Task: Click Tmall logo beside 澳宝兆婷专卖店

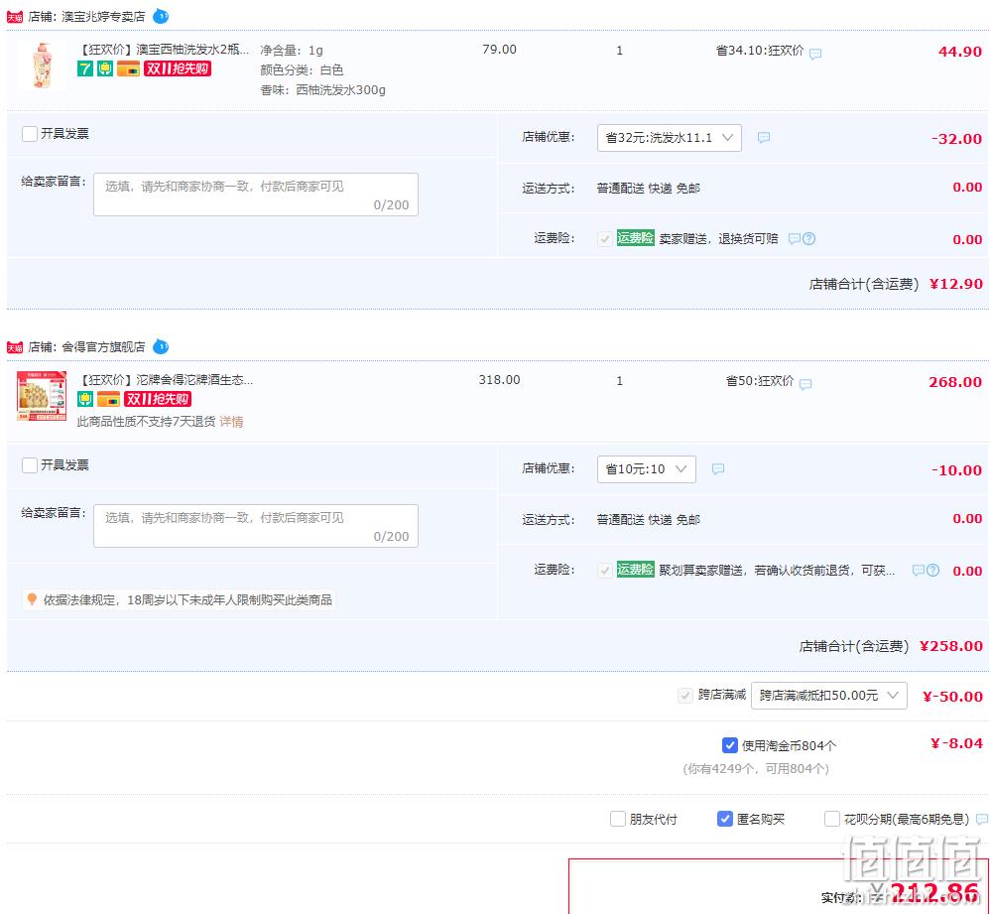Action: coord(15,17)
